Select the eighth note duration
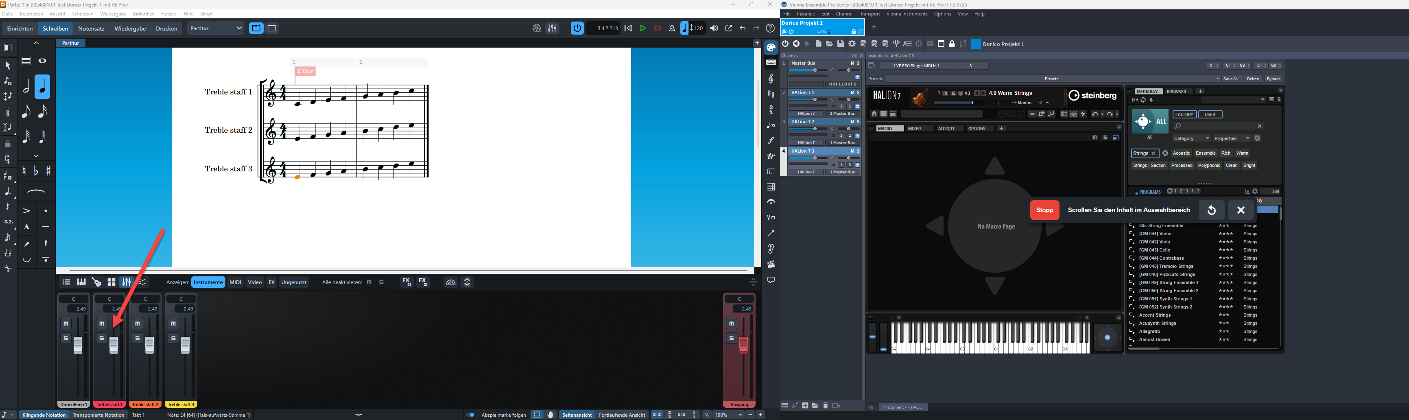The height and width of the screenshot is (420, 1409). click(x=26, y=112)
